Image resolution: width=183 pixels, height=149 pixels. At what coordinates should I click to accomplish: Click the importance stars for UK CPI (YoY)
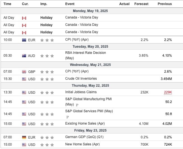point(47,72)
